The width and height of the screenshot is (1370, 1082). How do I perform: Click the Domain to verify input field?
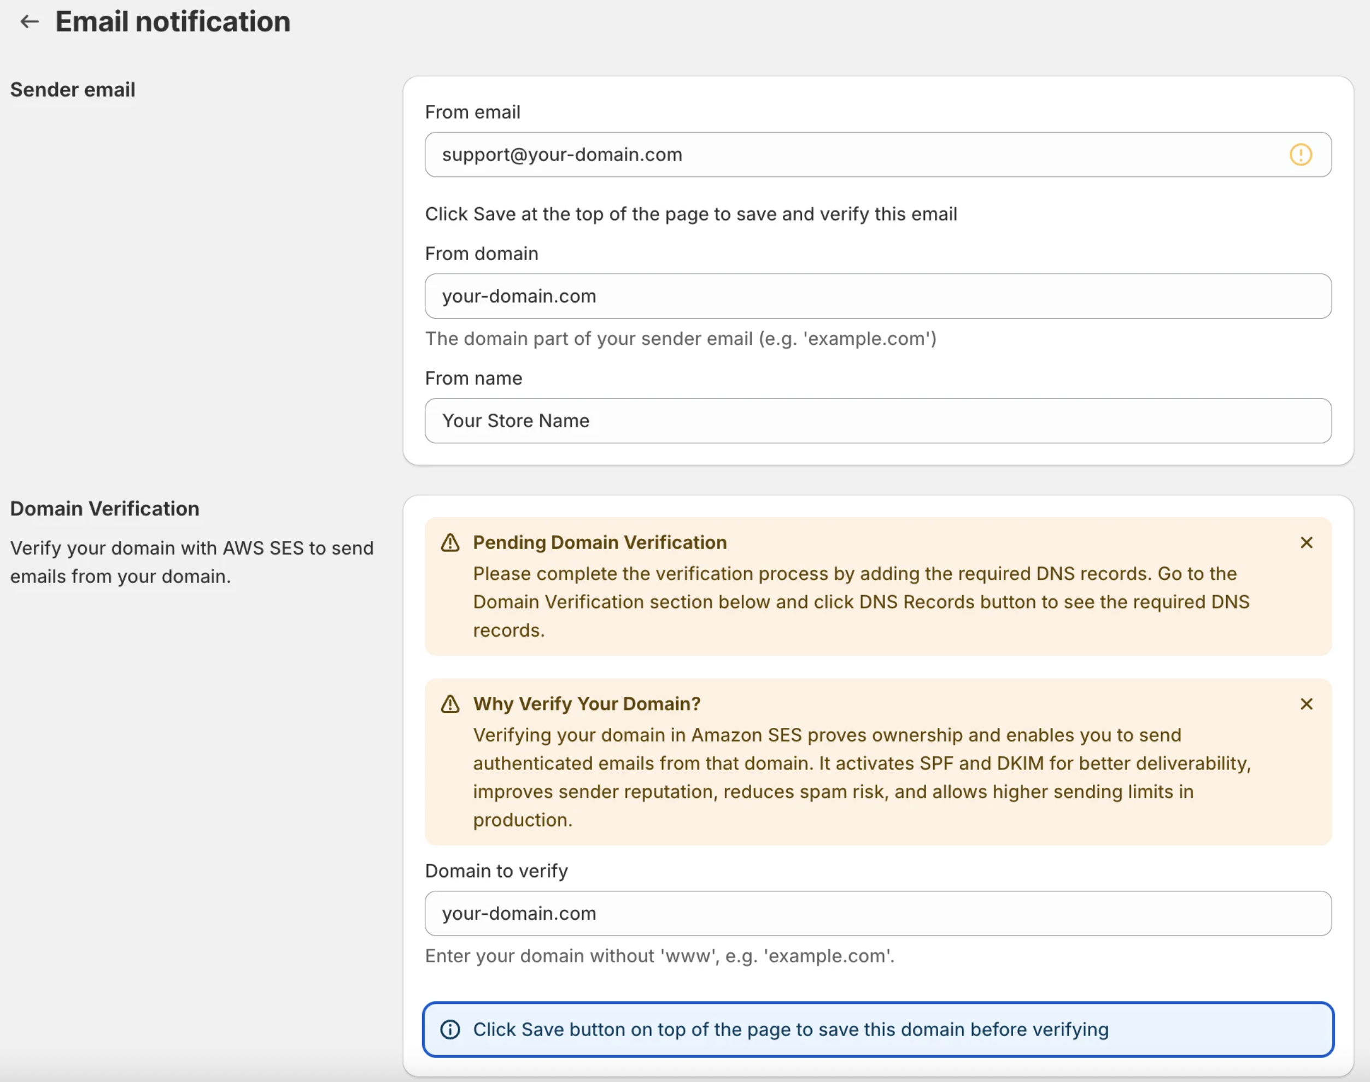877,914
